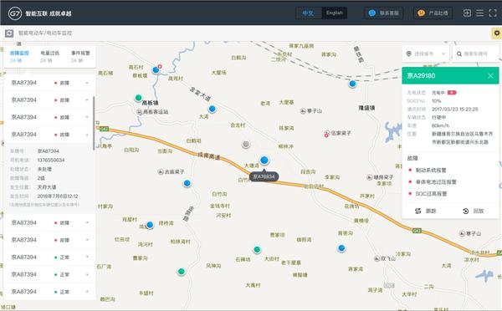Click the 成南高速 highway label
Viewport: 502px width, 311px height.
tap(209, 156)
